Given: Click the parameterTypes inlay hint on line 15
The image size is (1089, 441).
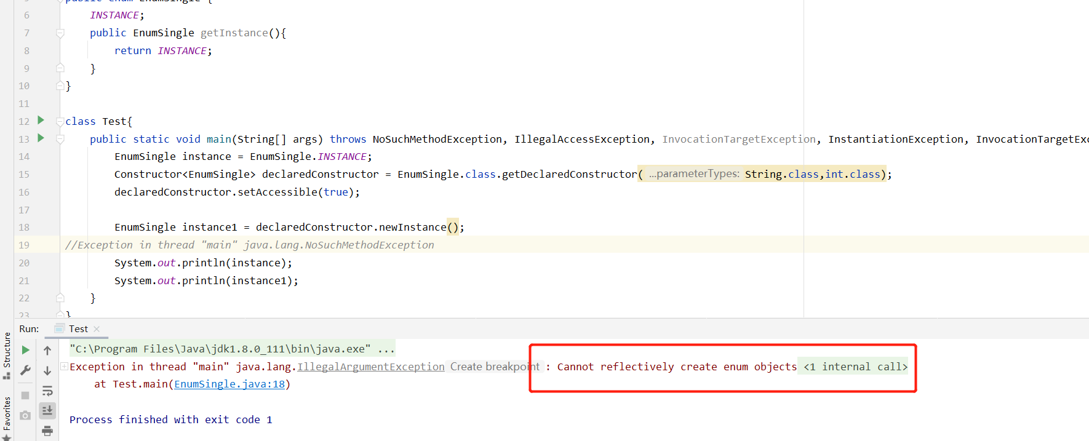Looking at the screenshot, I should 694,174.
